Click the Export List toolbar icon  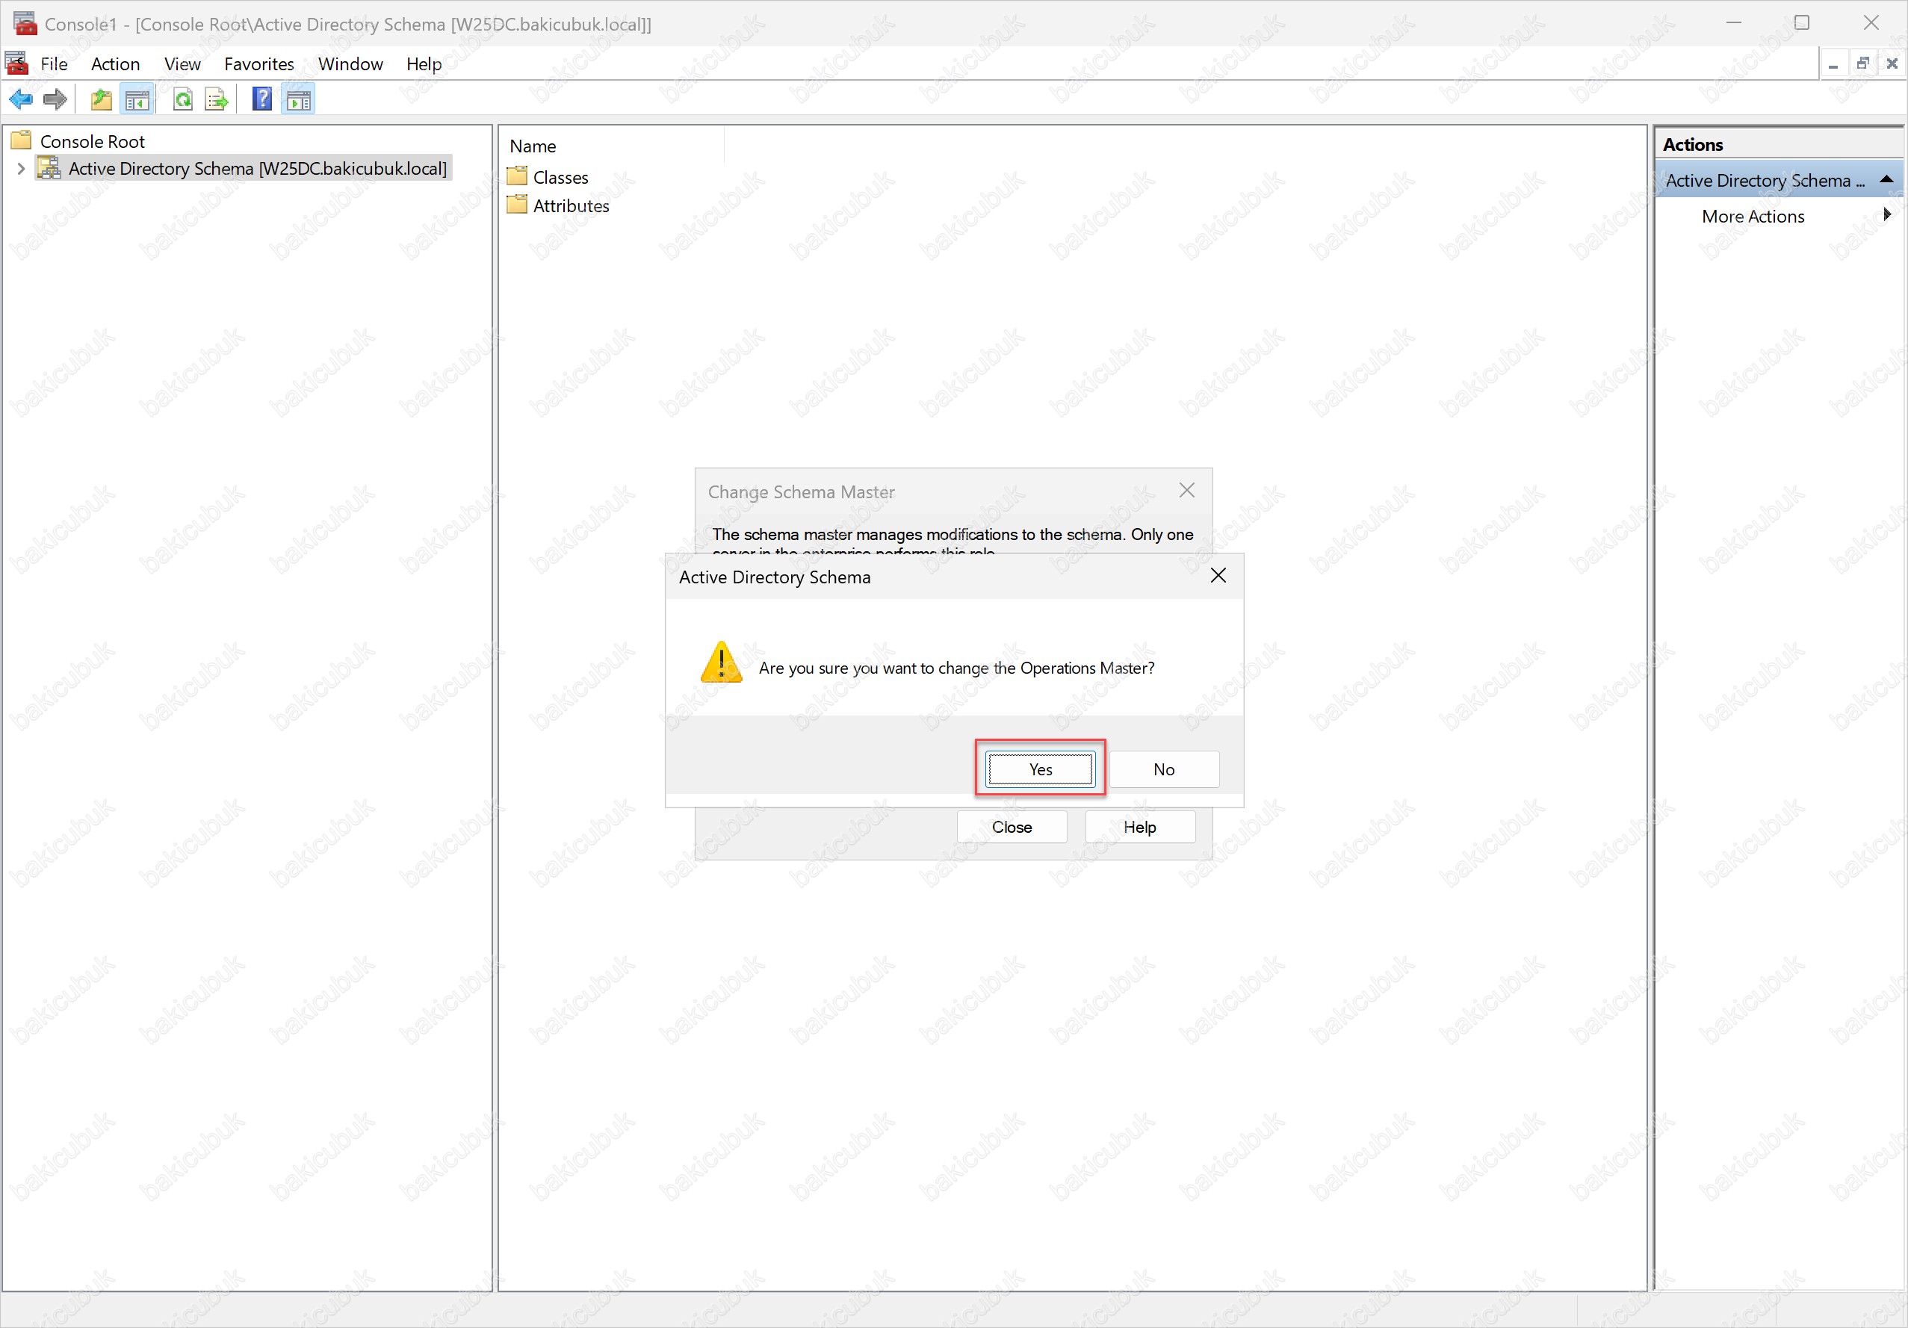click(x=216, y=100)
